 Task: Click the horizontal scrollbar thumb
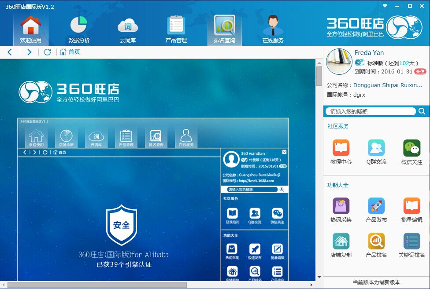point(97,285)
